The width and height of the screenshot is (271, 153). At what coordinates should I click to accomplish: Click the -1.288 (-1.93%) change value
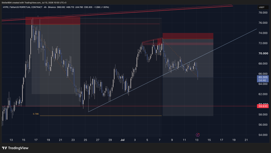101,7
